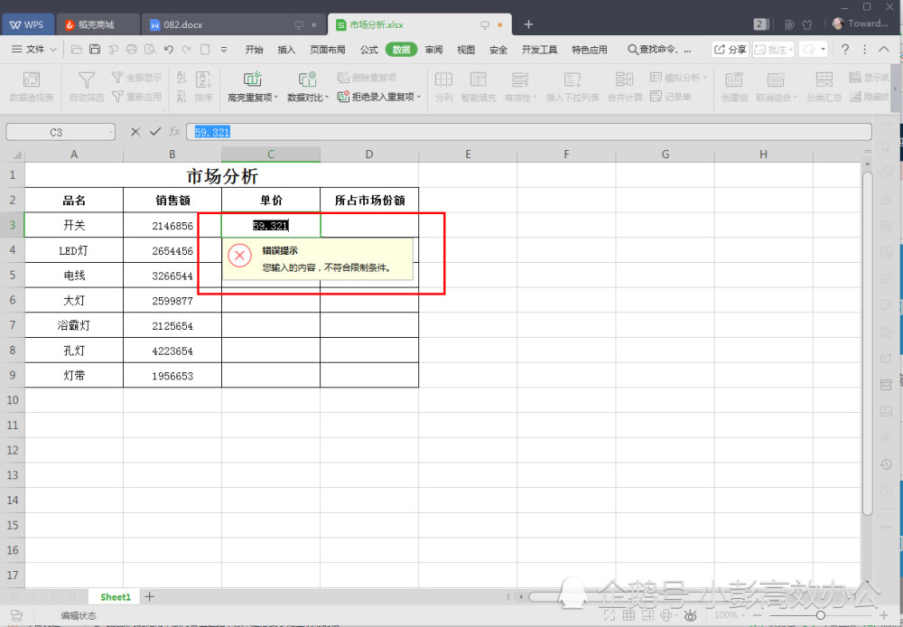Click the 插入下拉列表 icon
Viewport: 903px width, 627px height.
[x=573, y=80]
